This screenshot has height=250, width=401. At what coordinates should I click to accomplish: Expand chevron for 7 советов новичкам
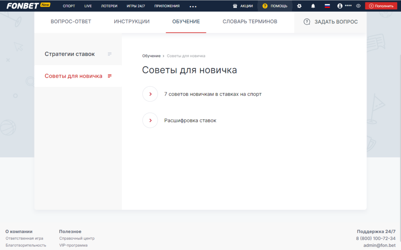pyautogui.click(x=150, y=94)
